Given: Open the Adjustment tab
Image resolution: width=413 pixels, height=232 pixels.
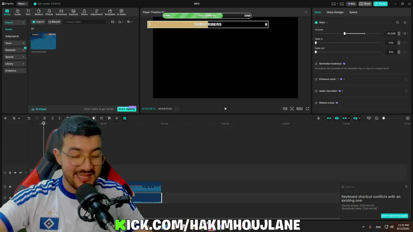Looking at the screenshot, I should [x=96, y=12].
